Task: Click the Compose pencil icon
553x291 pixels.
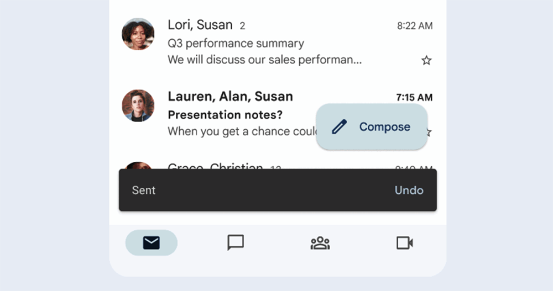Action: tap(340, 127)
